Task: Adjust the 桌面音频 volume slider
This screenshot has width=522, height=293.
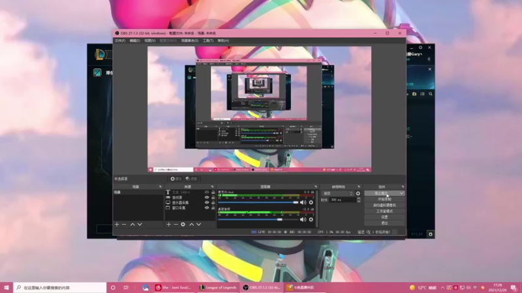Action: click(x=258, y=219)
